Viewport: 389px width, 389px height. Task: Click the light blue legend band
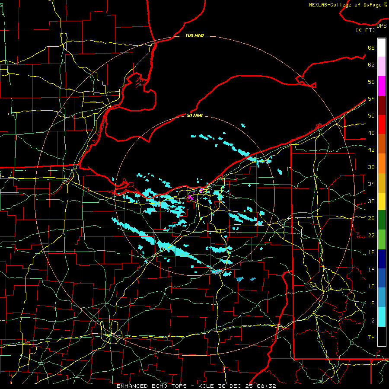382,297
